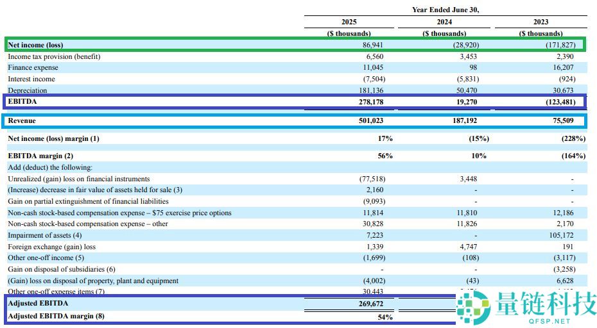Select the Year Ended June 30 heading
This screenshot has height=328, width=597.
click(x=445, y=10)
